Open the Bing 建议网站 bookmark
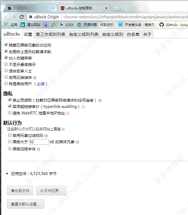Screen dimensions: 188x215 31,25
